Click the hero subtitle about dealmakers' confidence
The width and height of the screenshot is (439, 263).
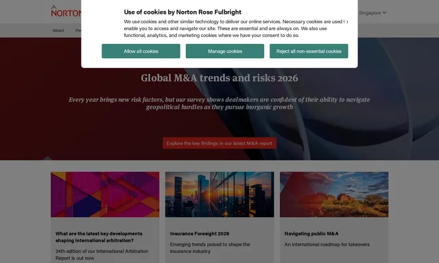click(219, 103)
